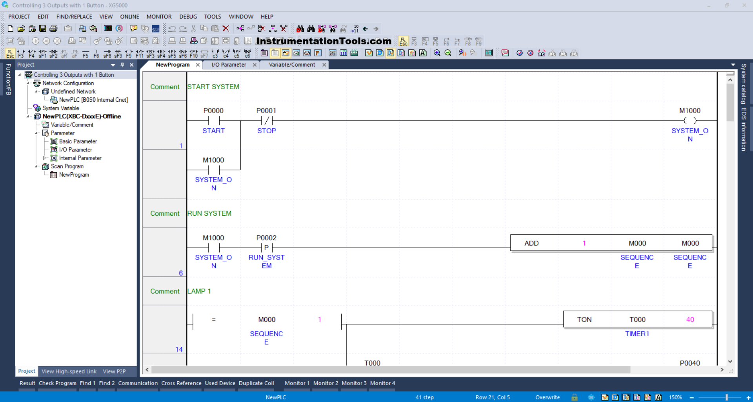Toggle the Esc selection mode button

coord(10,53)
